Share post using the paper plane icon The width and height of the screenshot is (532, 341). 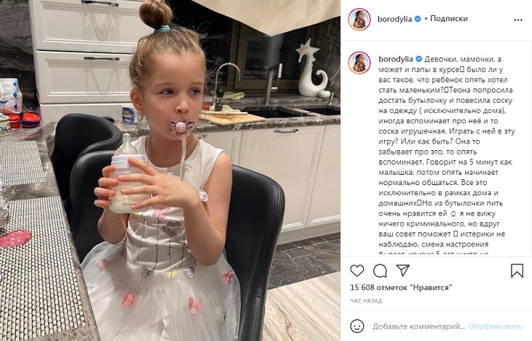coord(403,270)
